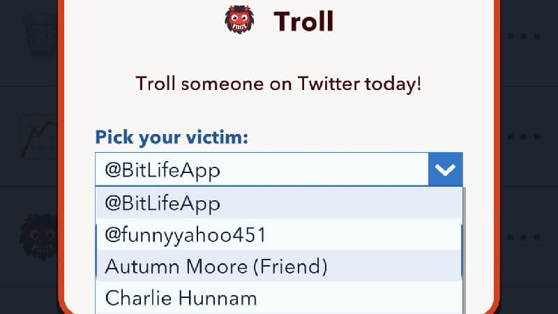Click the dimmed line chart icon behind dialog
Image resolution: width=558 pixels, height=314 pixels.
click(40, 137)
